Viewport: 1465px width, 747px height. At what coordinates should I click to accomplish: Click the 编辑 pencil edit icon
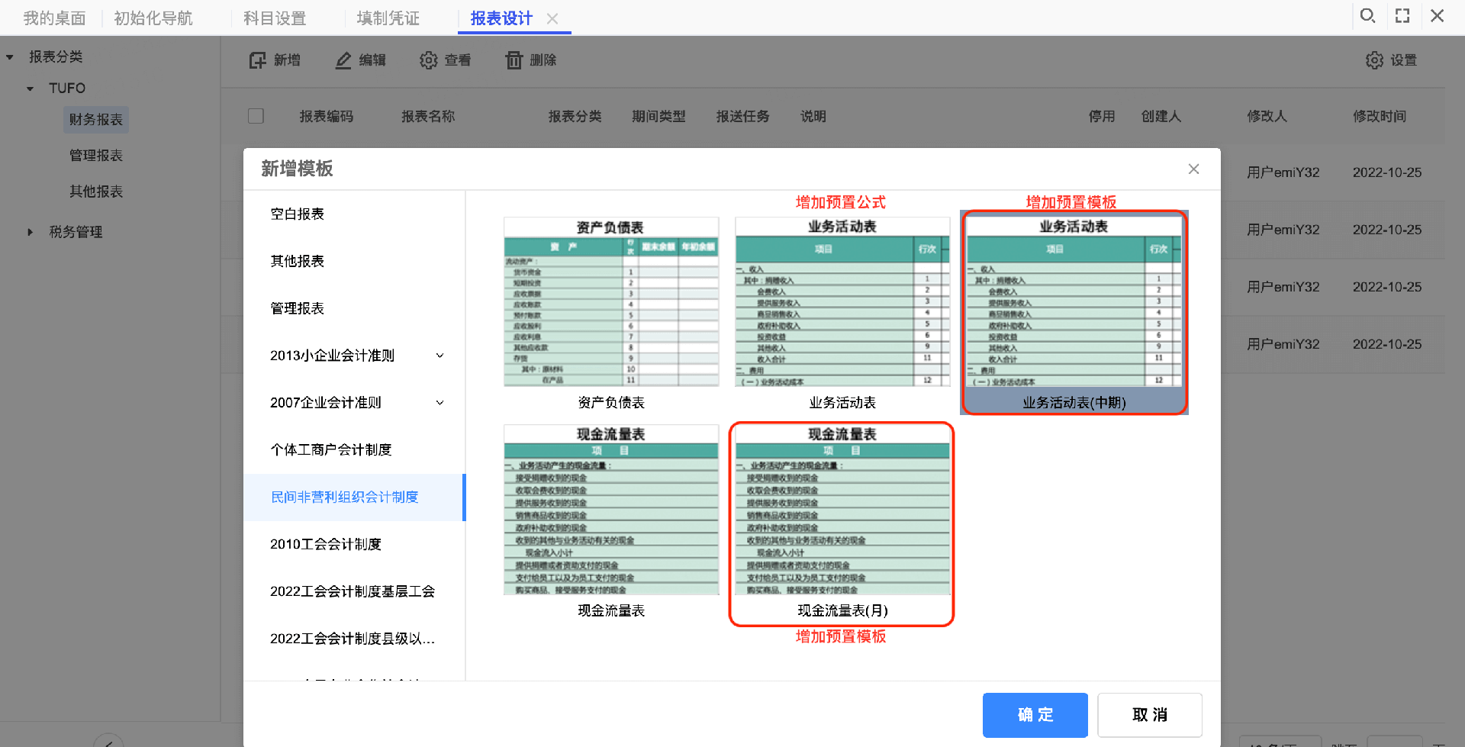click(x=343, y=60)
